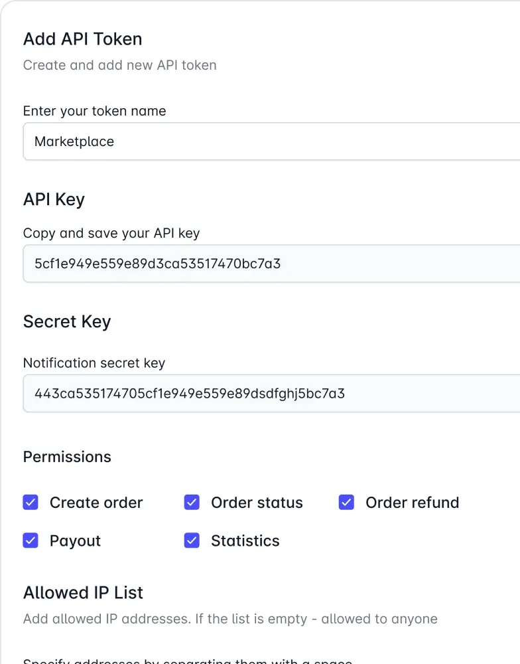520x664 pixels.
Task: Click the token name field containing Marketplace
Action: (265, 141)
